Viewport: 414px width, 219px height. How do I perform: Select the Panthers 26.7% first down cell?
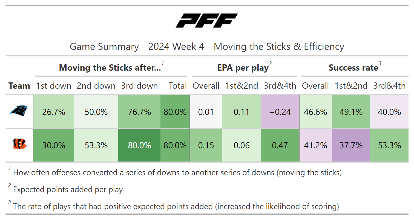coord(54,112)
